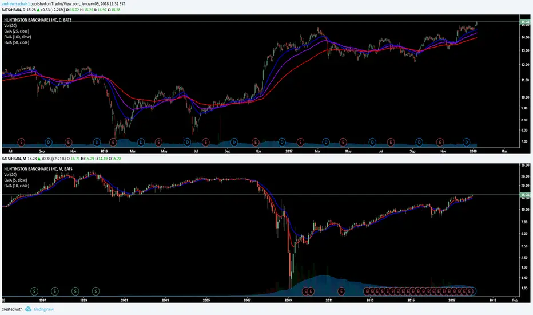Select the Vol (20) legend in daily chart

coord(10,26)
